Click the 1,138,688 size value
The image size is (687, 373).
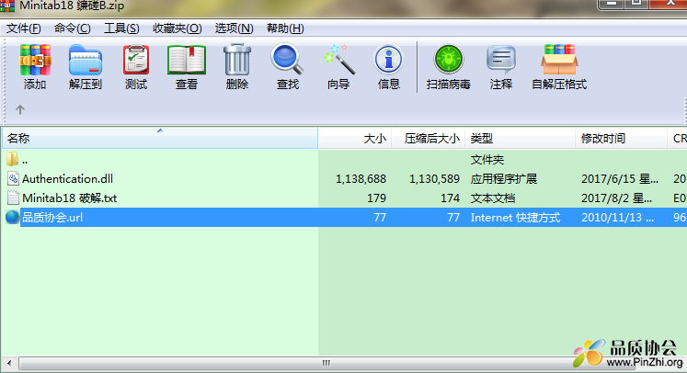[x=361, y=178]
